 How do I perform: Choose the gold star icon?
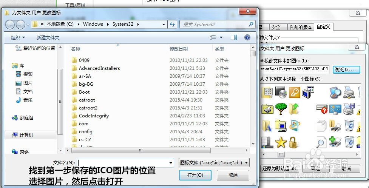click(x=281, y=142)
